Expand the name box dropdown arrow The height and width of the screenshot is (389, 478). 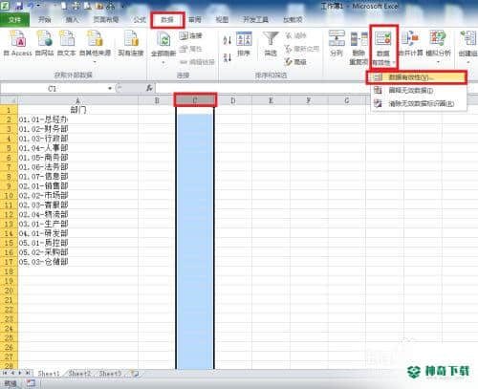(110, 88)
